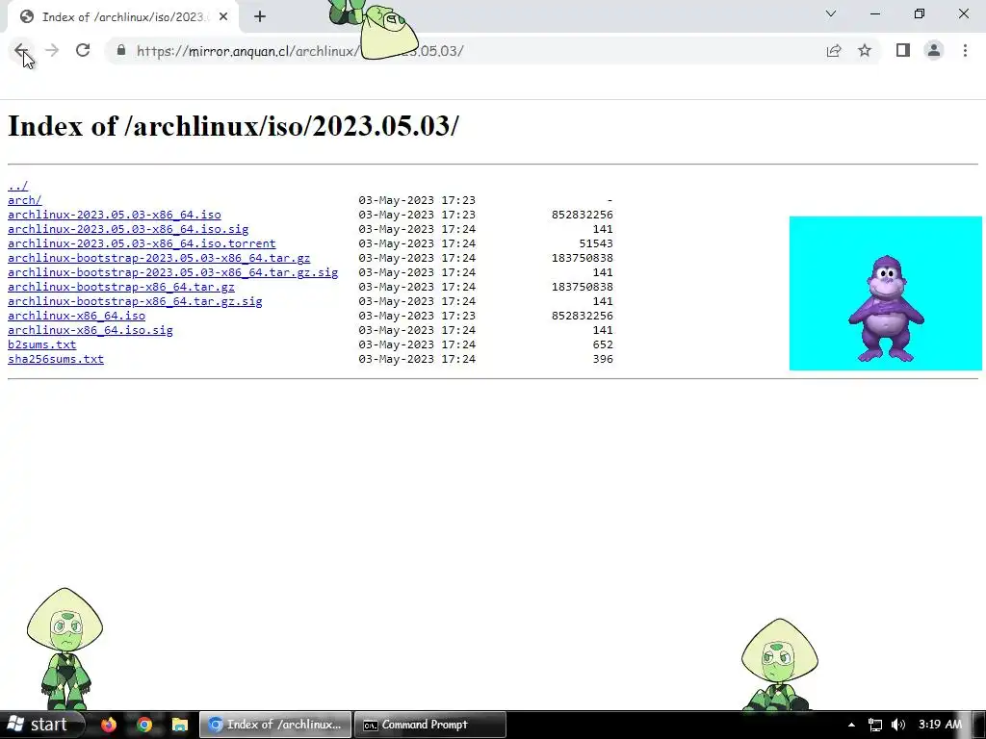Click the browser forward arrow

52,50
